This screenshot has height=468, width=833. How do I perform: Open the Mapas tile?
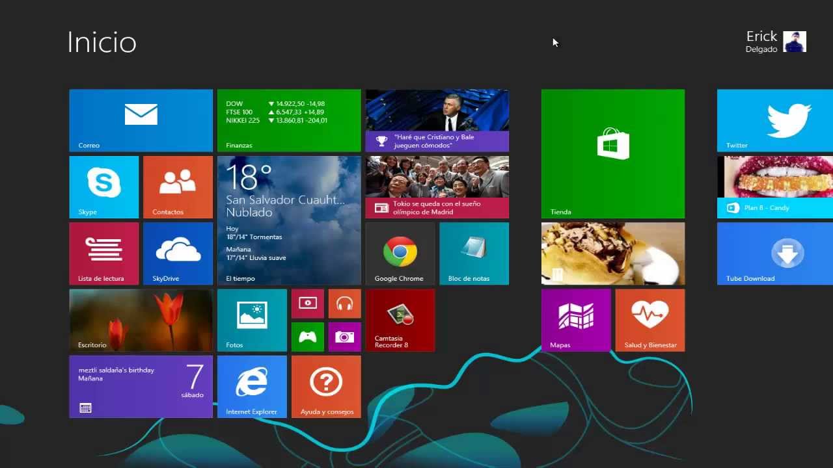point(576,320)
